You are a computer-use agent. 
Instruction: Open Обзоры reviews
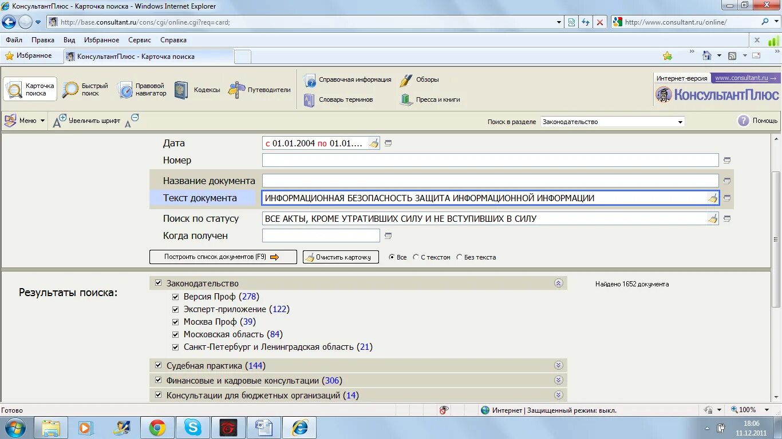419,80
